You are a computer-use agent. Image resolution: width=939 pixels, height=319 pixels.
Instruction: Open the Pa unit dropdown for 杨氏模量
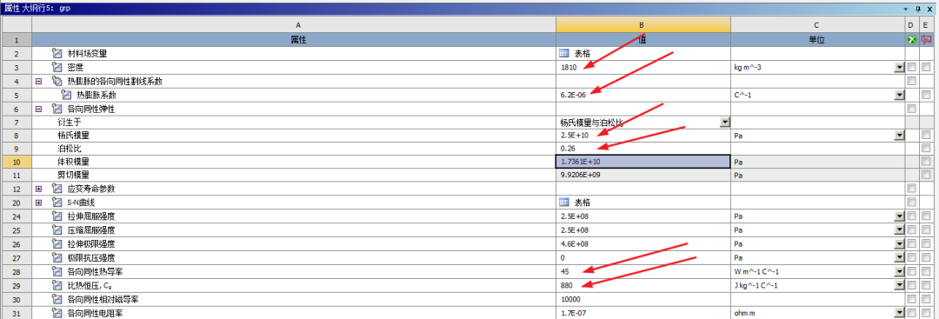tap(899, 136)
